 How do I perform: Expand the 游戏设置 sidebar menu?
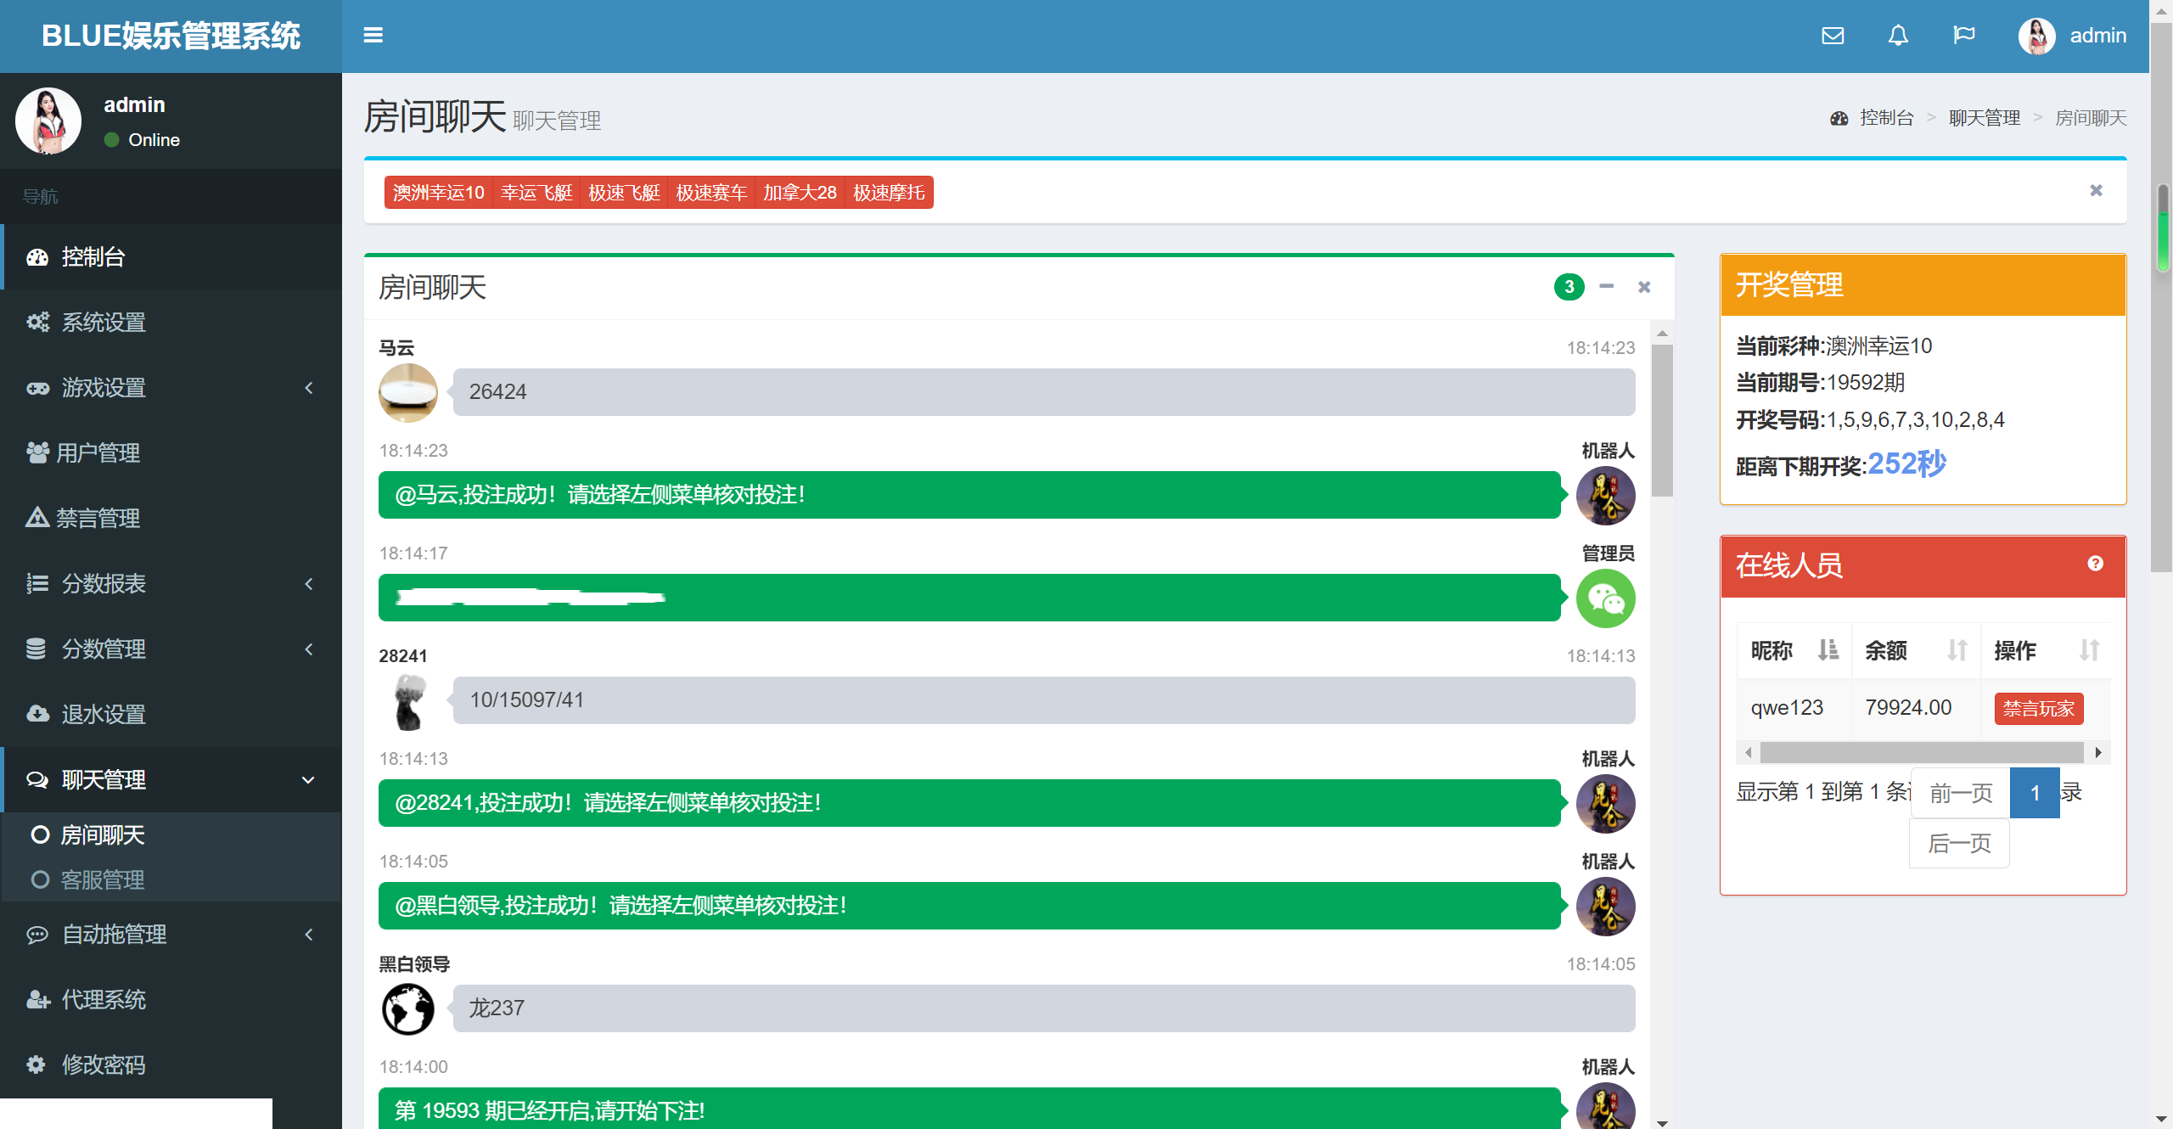point(170,388)
